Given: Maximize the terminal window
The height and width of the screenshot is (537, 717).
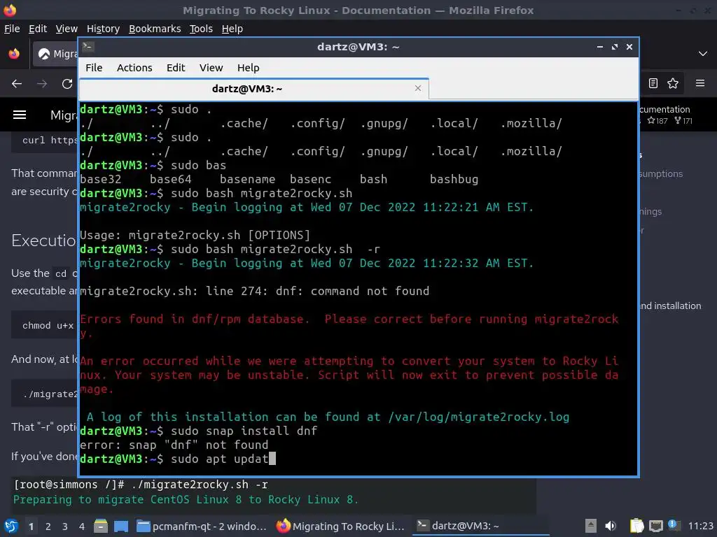Looking at the screenshot, I should [615, 47].
